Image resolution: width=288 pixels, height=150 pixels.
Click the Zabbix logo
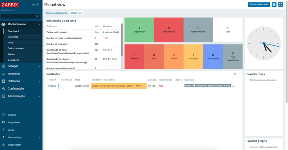[10, 5]
